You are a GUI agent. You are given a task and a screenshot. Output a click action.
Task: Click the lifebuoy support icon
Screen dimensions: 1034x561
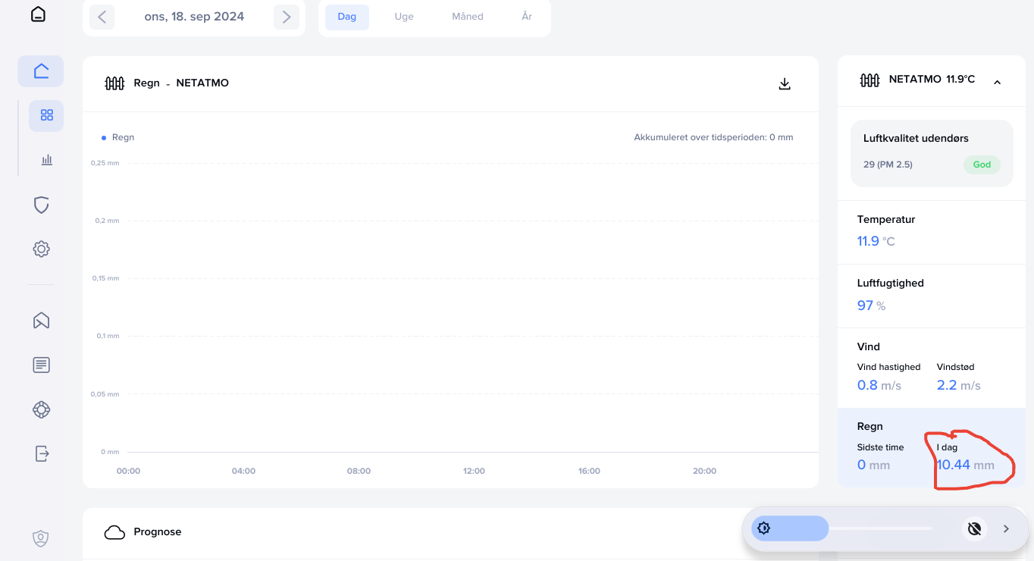coord(41,409)
